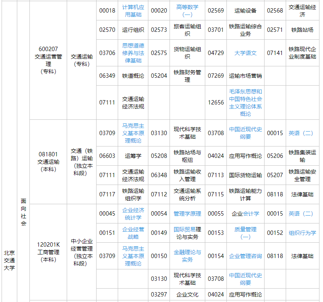
Task: Select the 运输设备 course cell
Action: (x=245, y=11)
